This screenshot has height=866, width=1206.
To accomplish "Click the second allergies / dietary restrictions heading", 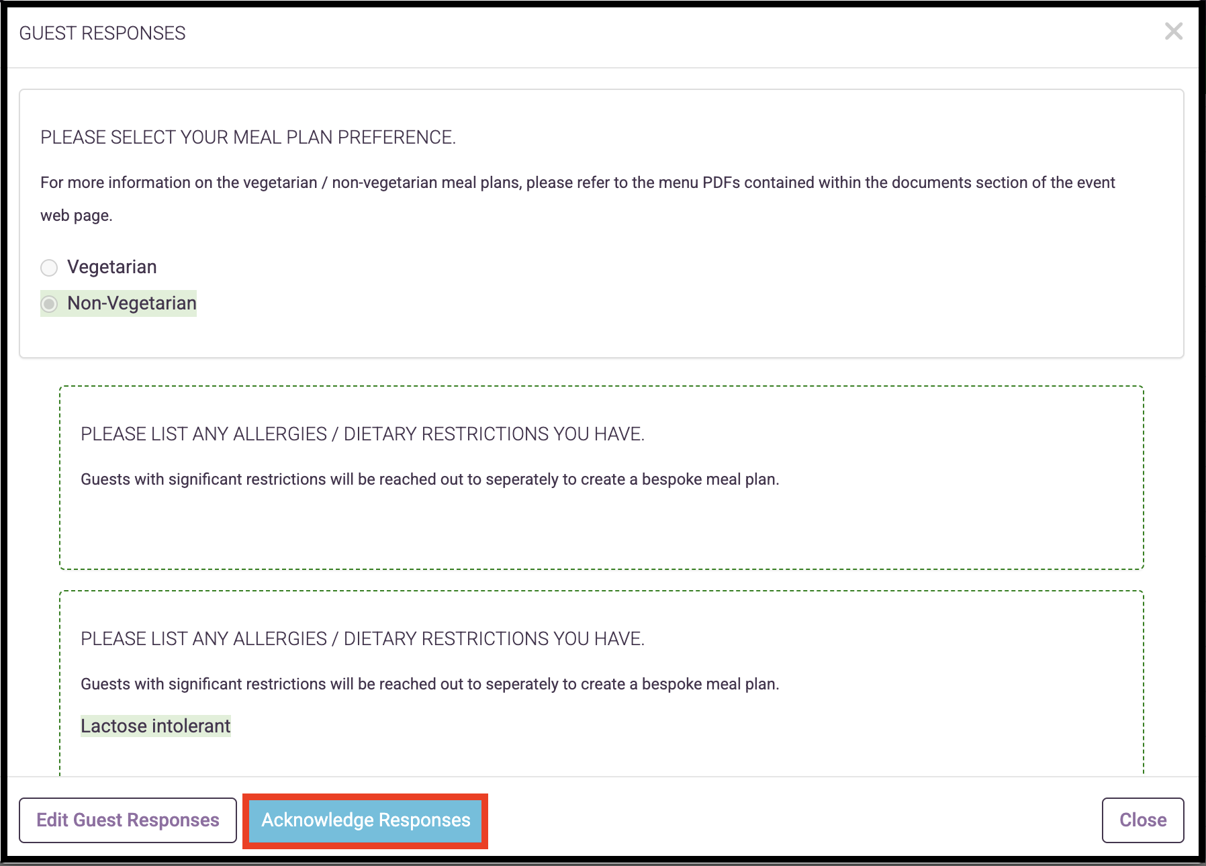I will tap(362, 639).
